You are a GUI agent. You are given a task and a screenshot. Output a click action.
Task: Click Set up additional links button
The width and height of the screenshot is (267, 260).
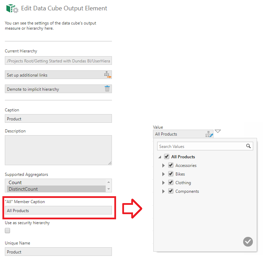point(58,75)
